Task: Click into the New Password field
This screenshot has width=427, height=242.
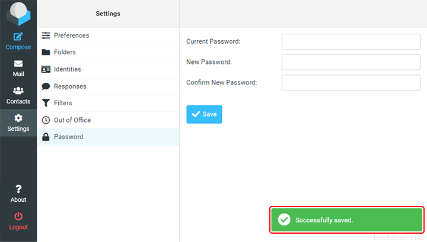Action: pyautogui.click(x=350, y=62)
